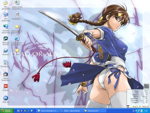Viewport: 150px width, 113px height.
Task: Open the HTML document desktop icon
Action: 17,39
